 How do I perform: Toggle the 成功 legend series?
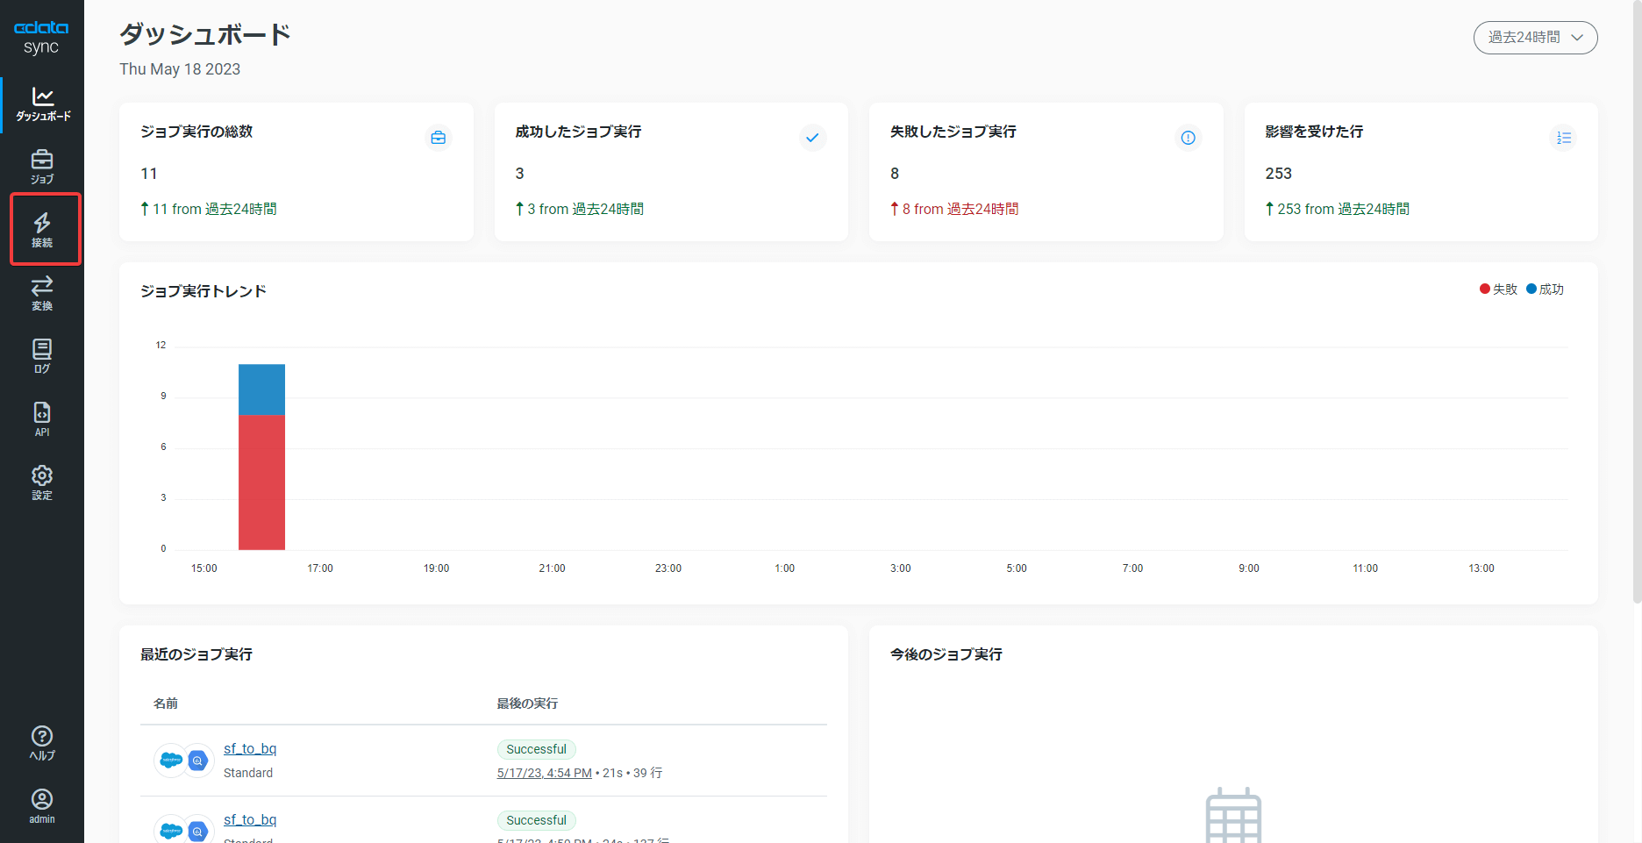point(1545,289)
